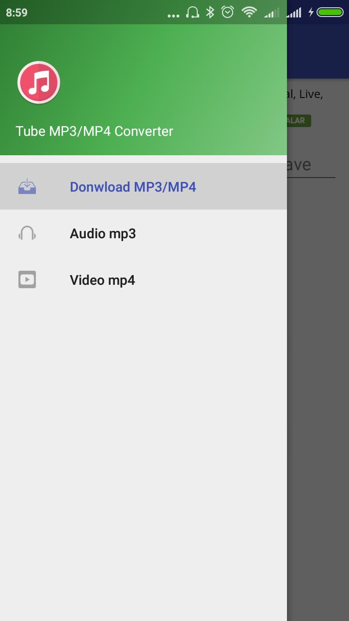The width and height of the screenshot is (349, 621).
Task: Click the download tray icon
Action: point(27,186)
